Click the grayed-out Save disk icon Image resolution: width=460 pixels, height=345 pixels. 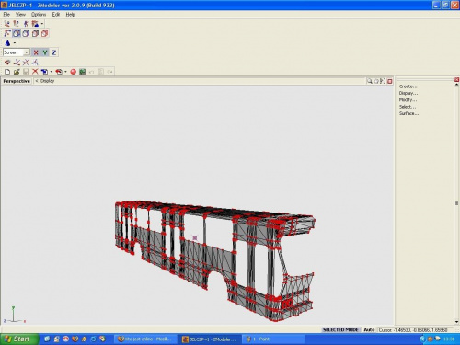pyautogui.click(x=26, y=72)
